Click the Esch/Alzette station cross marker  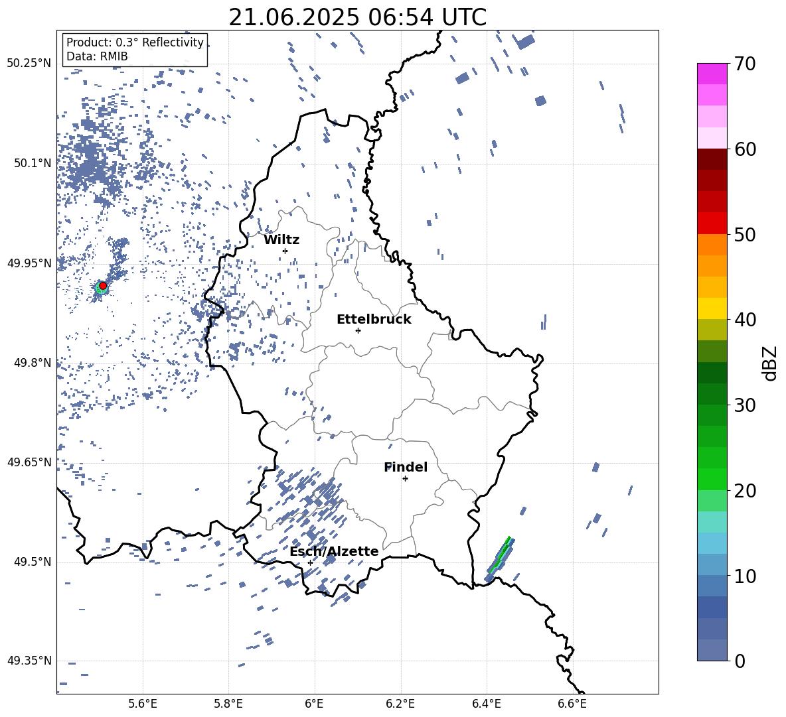tap(310, 562)
